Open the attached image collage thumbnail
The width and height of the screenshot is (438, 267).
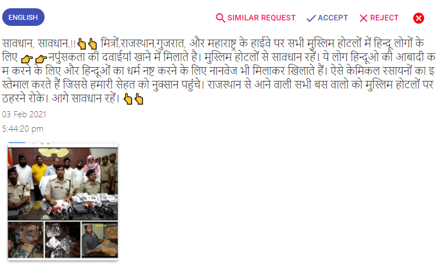pyautogui.click(x=63, y=201)
